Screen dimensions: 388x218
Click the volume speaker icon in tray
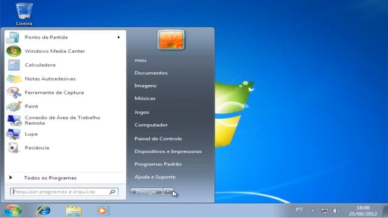coord(336,211)
